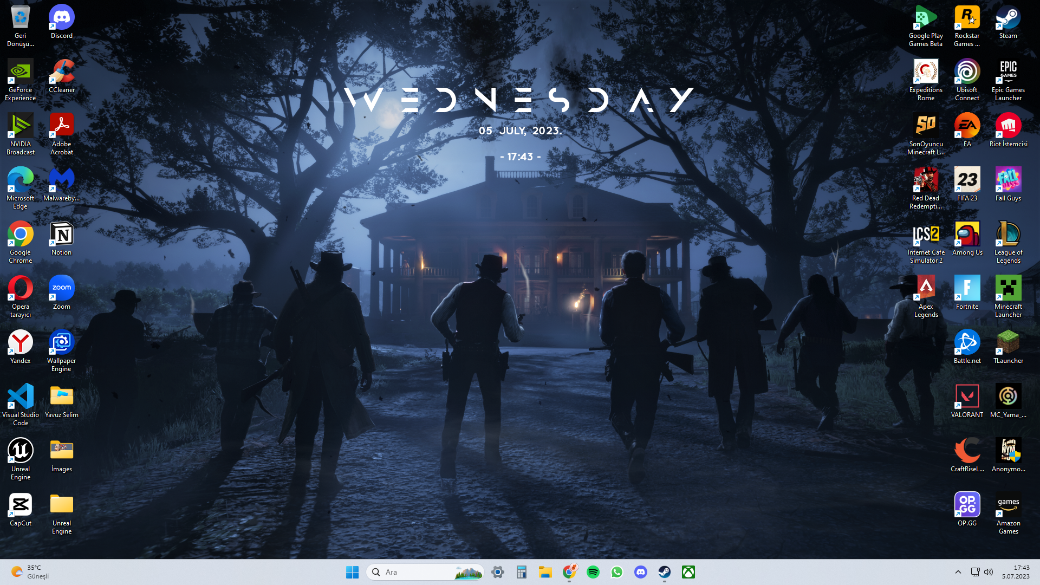The height and width of the screenshot is (585, 1040).
Task: Open the EA app shortcut
Action: [967, 131]
